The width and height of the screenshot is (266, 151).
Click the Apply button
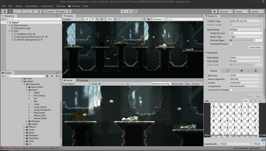[259, 96]
